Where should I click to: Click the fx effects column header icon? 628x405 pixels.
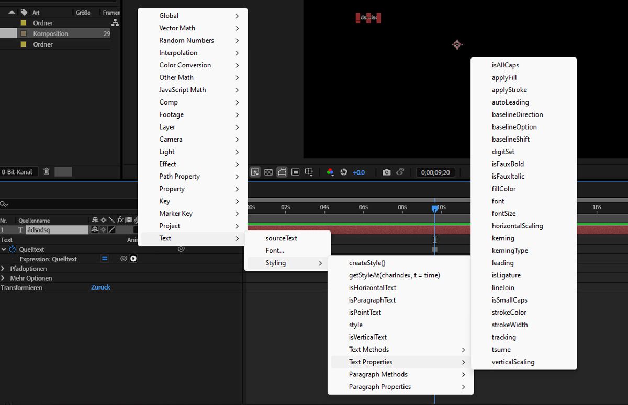coord(120,220)
